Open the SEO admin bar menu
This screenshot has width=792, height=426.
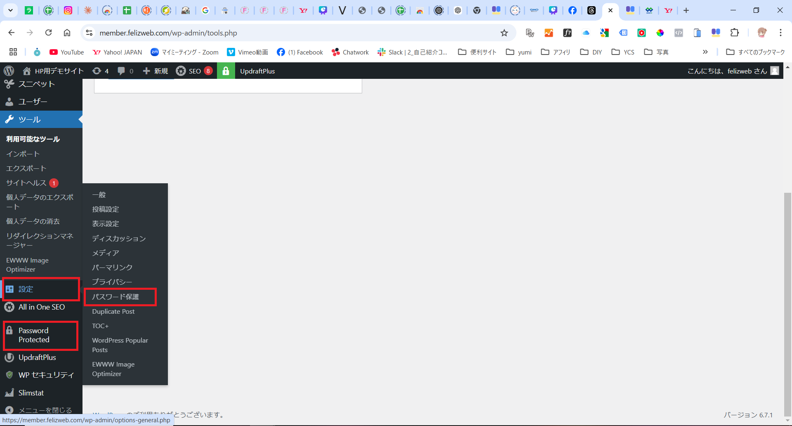194,71
